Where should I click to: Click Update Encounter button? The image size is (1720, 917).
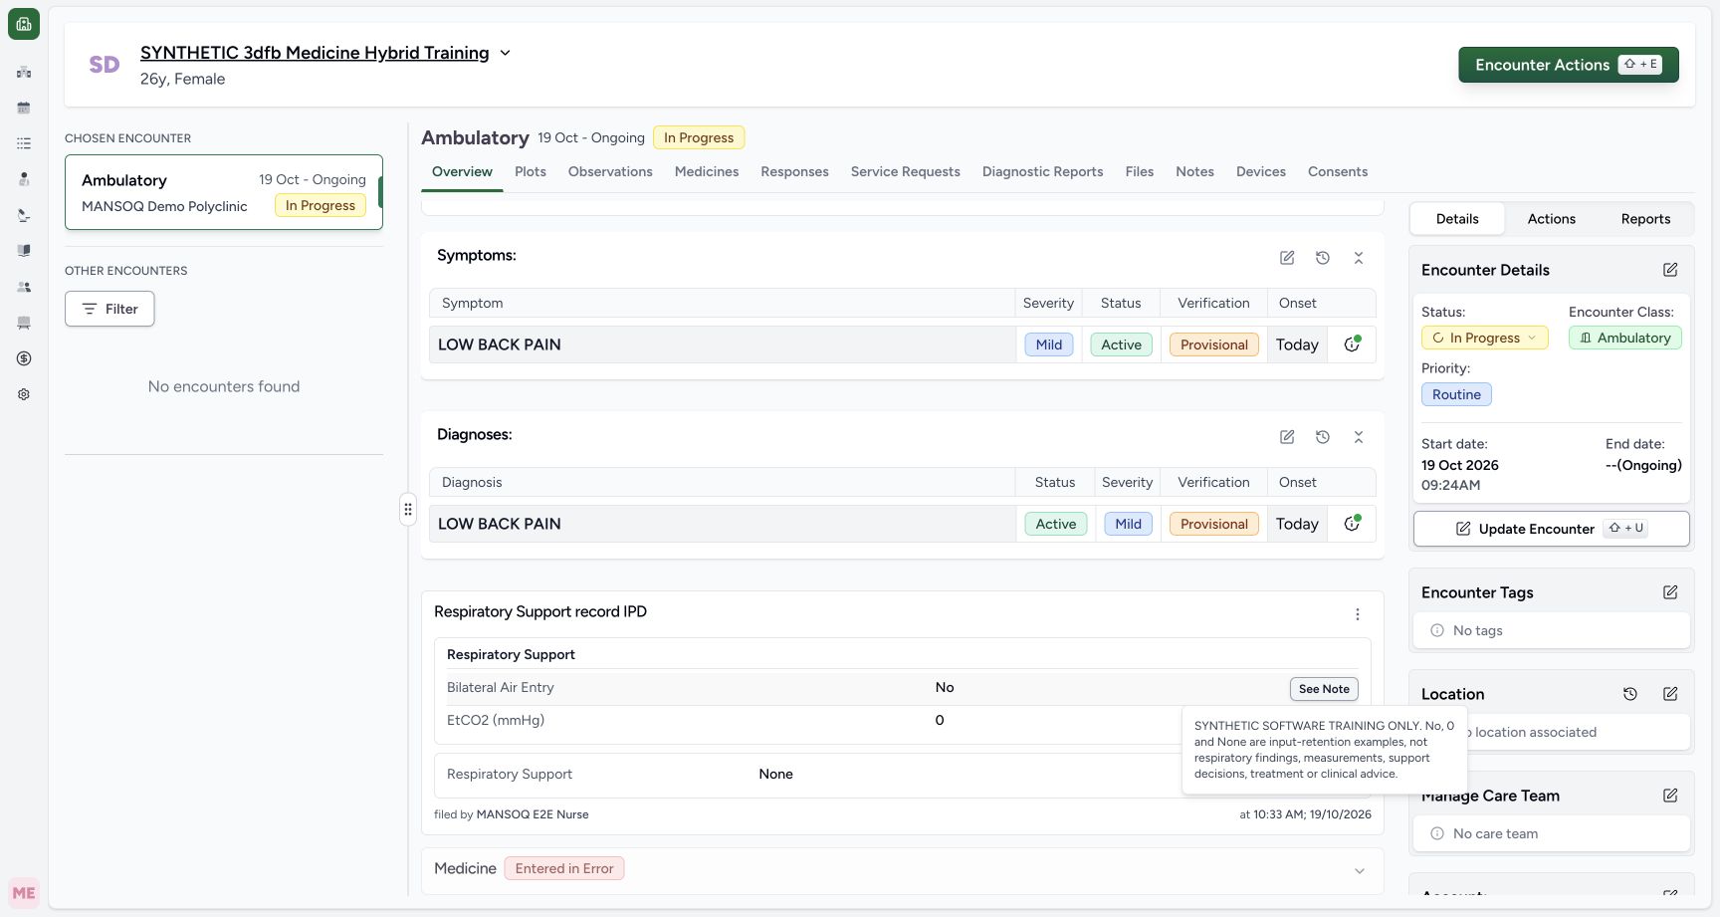[1551, 529]
